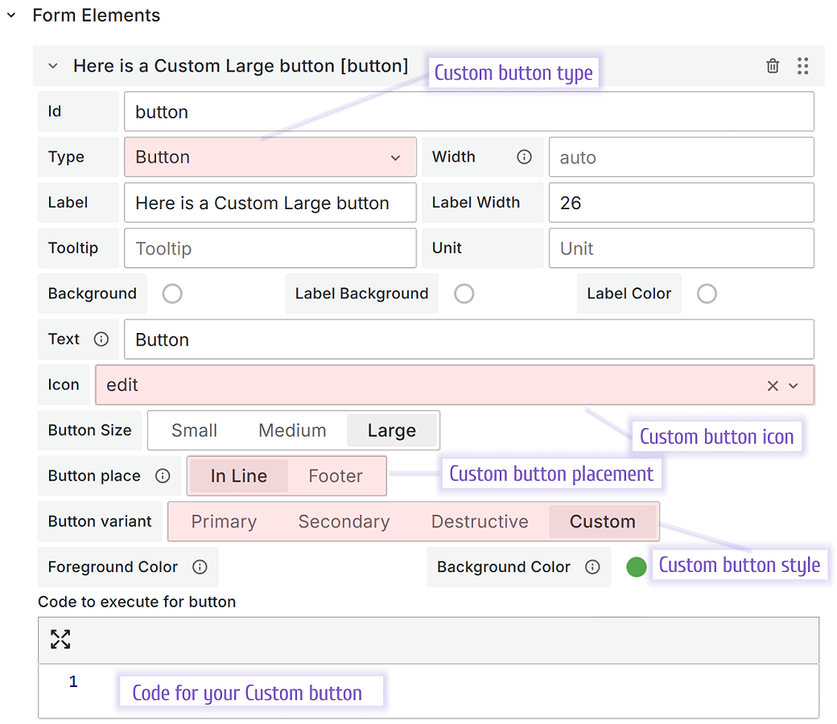This screenshot has height=724, width=837.
Task: Open the Type dropdown showing Button
Action: click(x=270, y=157)
